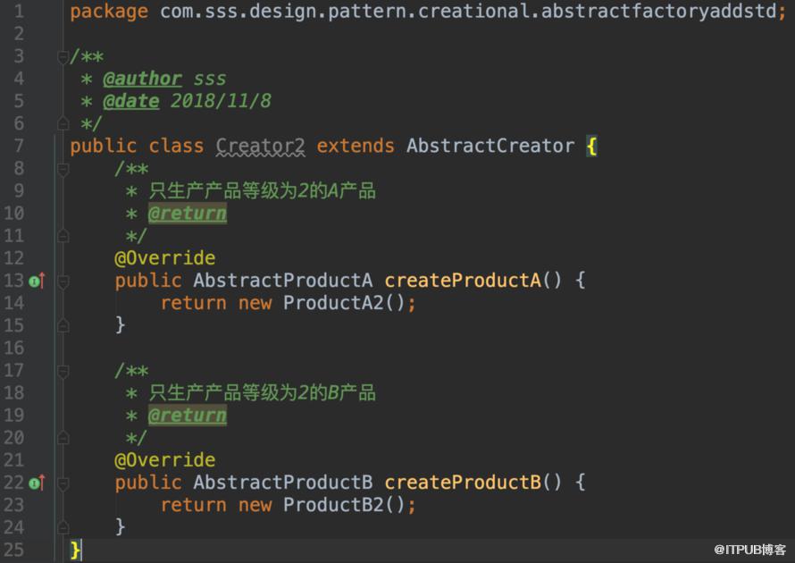Image resolution: width=795 pixels, height=563 pixels.
Task: Click the AbstractProductA return type
Action: click(283, 281)
